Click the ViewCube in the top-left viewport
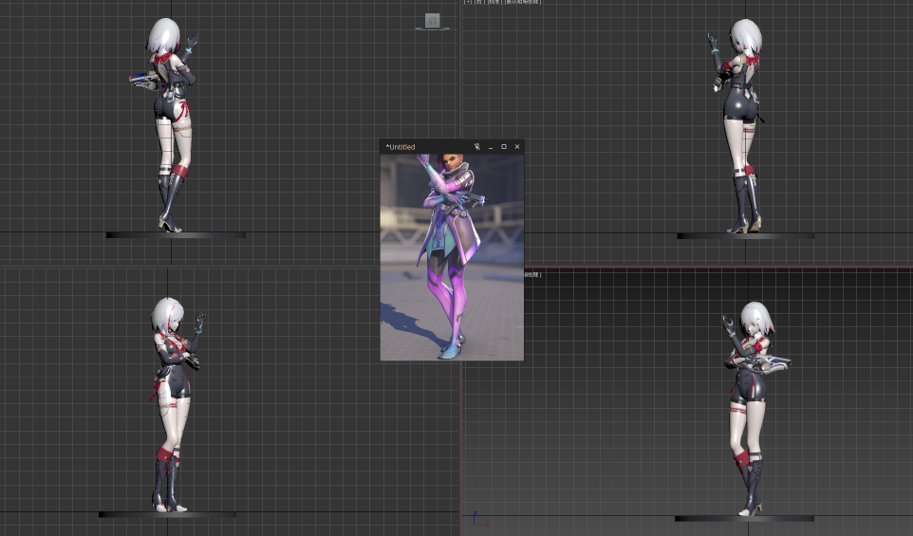913x536 pixels. tap(432, 21)
